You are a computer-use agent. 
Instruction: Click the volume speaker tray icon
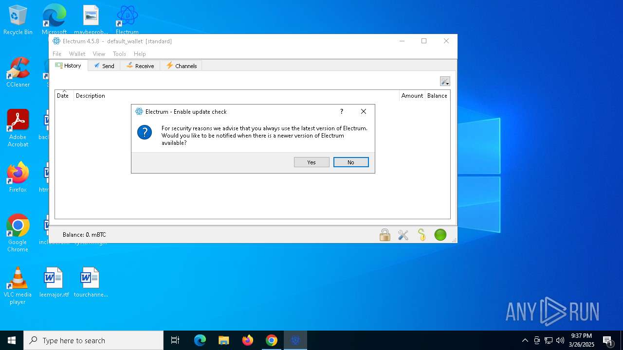click(560, 340)
